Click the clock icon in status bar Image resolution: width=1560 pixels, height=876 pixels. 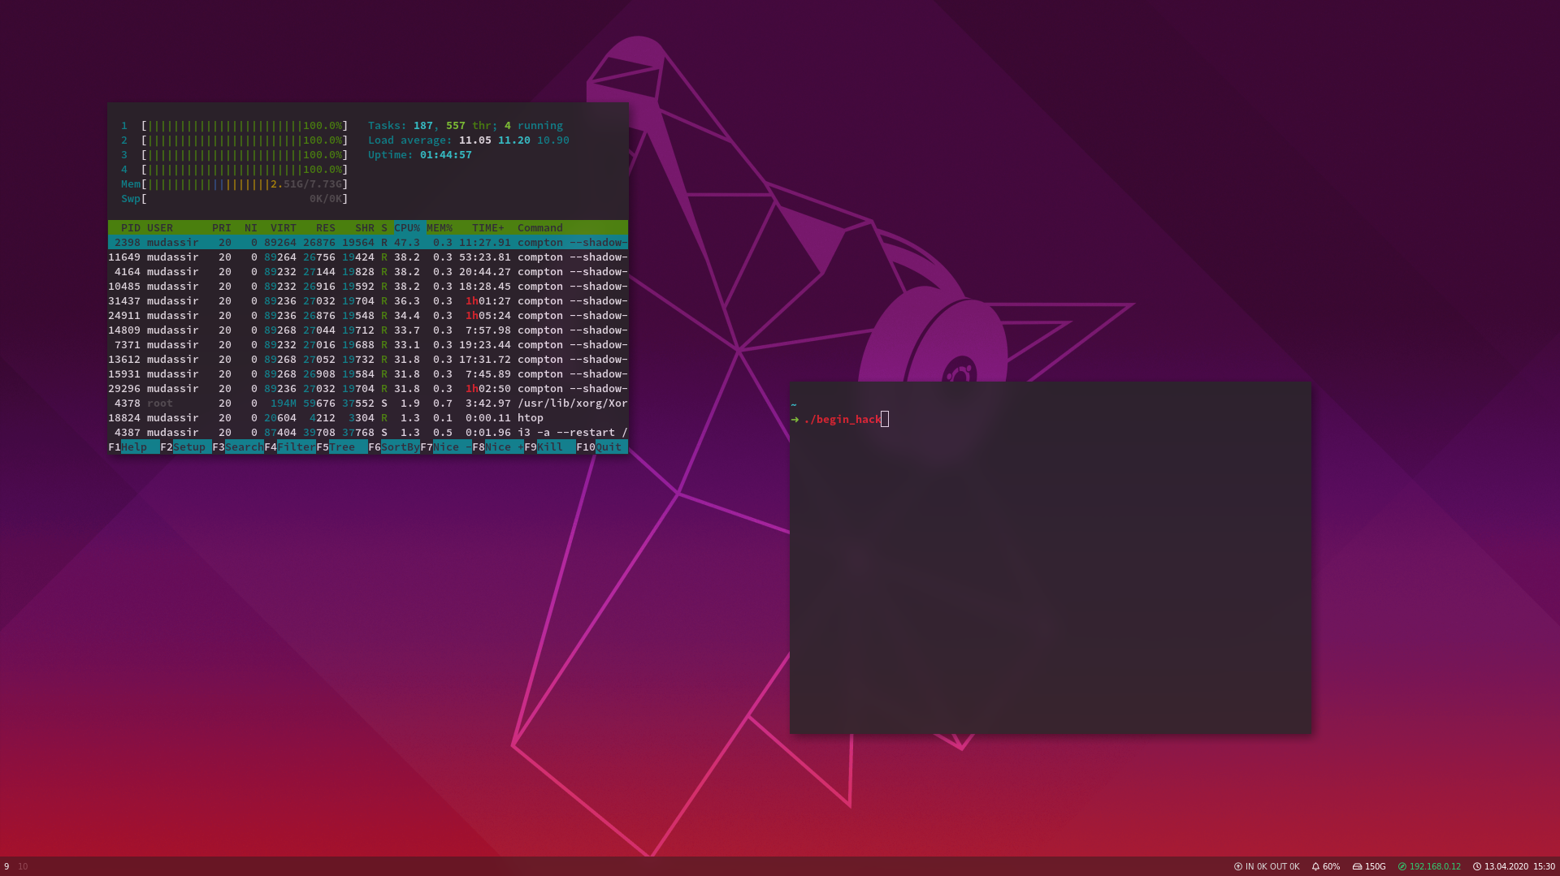pos(1477,866)
